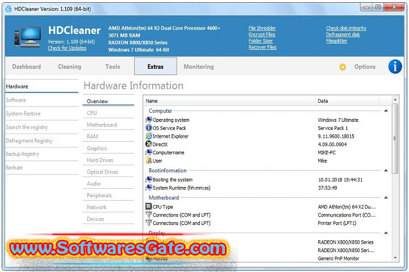The width and height of the screenshot is (409, 272).
Task: Select the RAM hardware category
Action: [108, 137]
